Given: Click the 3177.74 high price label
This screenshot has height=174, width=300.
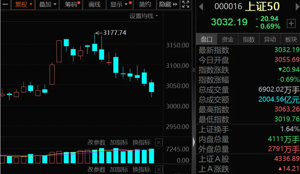Looking at the screenshot, I should click(115, 33).
